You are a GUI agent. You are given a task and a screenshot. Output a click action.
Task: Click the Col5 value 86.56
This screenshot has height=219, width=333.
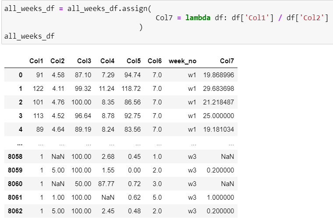(132, 102)
